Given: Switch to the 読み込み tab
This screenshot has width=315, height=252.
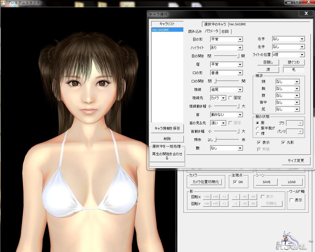Looking at the screenshot, I should 195,31.
